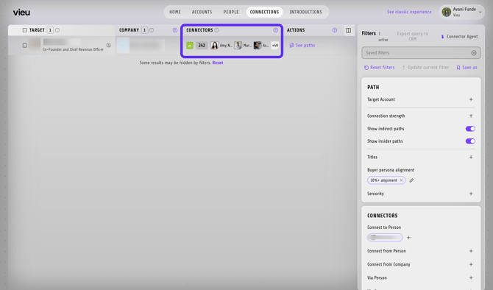Click the green connector strength icon
This screenshot has height=290, width=493.
[190, 46]
